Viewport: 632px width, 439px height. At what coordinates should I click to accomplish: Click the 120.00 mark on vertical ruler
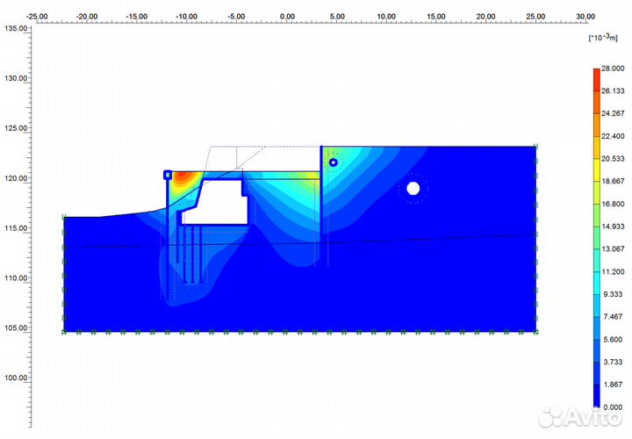click(x=16, y=178)
